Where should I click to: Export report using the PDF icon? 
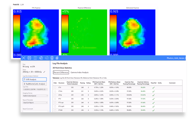coord(41,58)
